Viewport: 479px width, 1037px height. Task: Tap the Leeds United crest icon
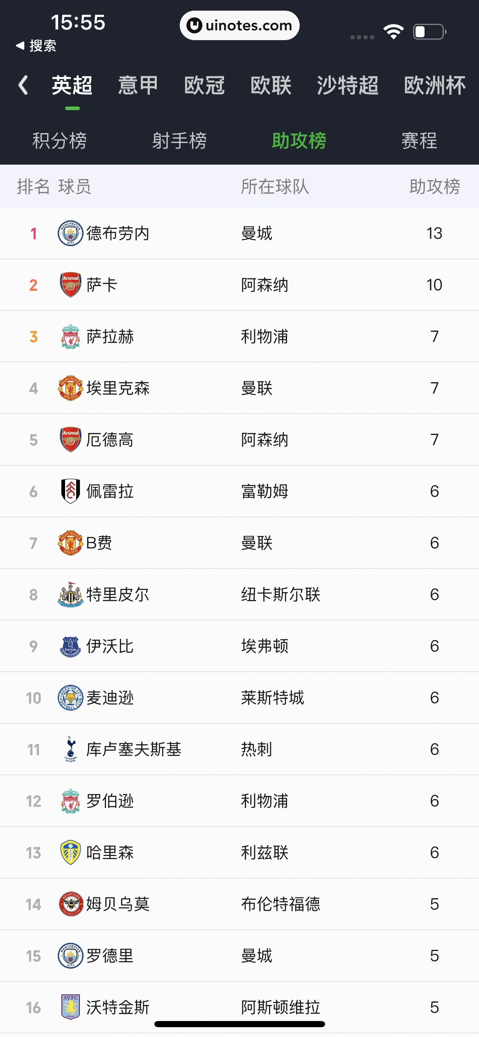70,852
